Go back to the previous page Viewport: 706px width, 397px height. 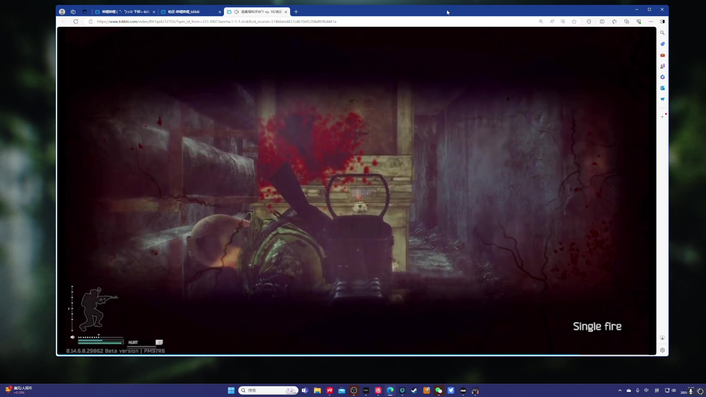tap(64, 21)
